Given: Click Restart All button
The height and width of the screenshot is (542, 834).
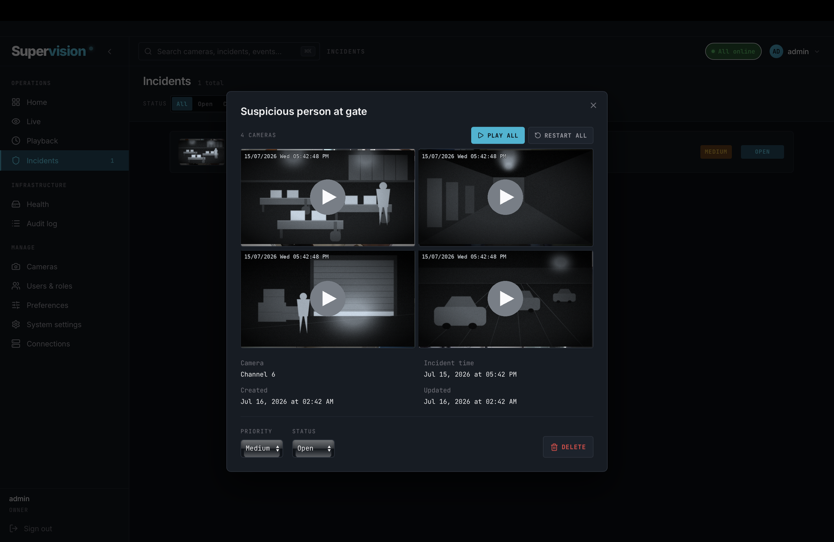Looking at the screenshot, I should click(561, 135).
